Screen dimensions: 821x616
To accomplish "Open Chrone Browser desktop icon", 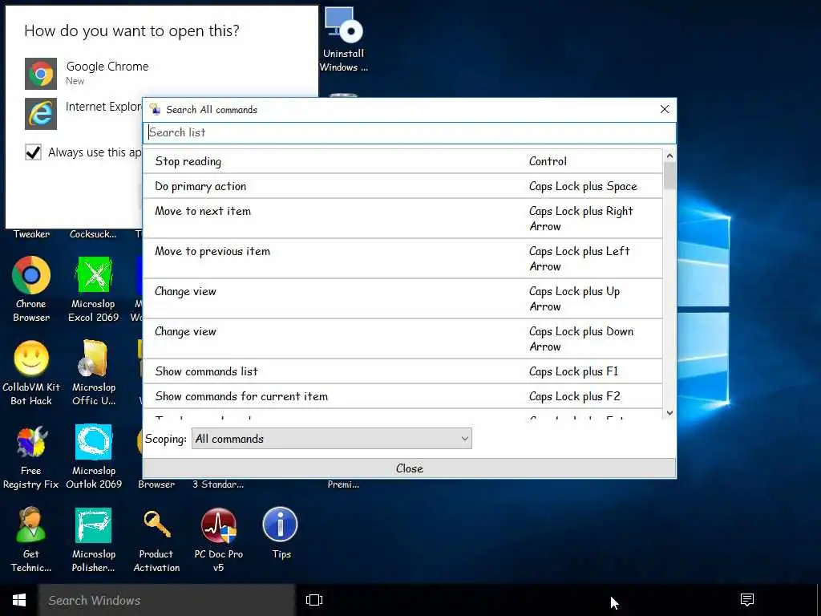I will pyautogui.click(x=31, y=289).
